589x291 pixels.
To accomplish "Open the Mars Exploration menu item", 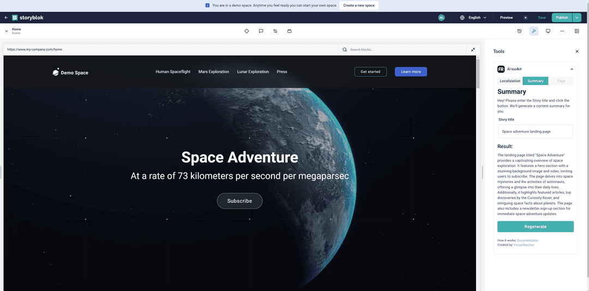I will (214, 72).
